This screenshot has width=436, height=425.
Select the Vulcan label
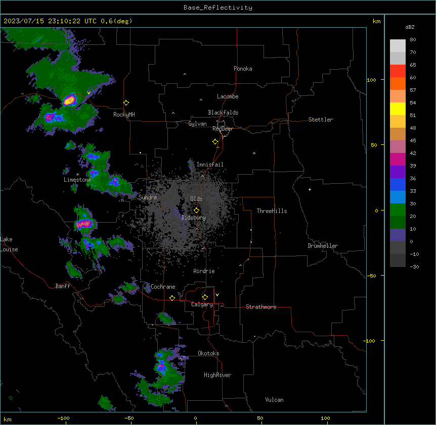[x=275, y=400]
